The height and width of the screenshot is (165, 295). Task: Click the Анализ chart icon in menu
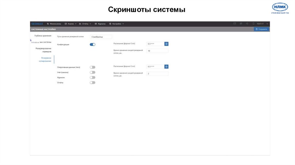pos(66,24)
